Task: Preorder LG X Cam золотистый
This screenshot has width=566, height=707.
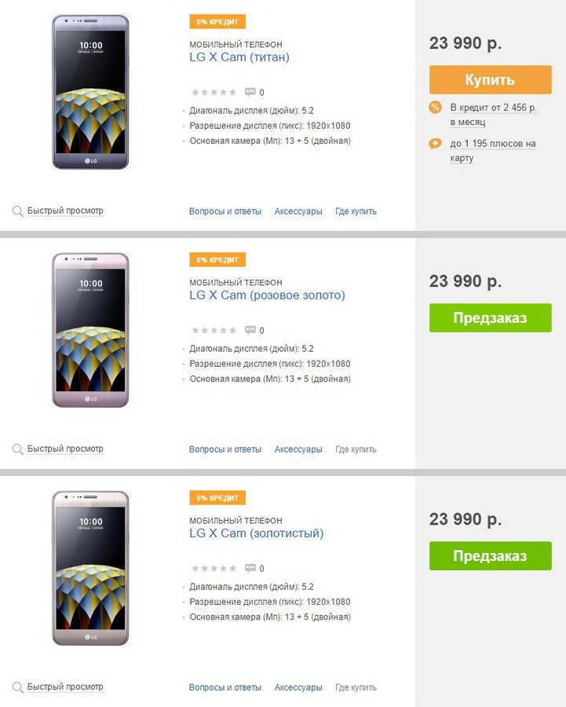Action: [491, 556]
